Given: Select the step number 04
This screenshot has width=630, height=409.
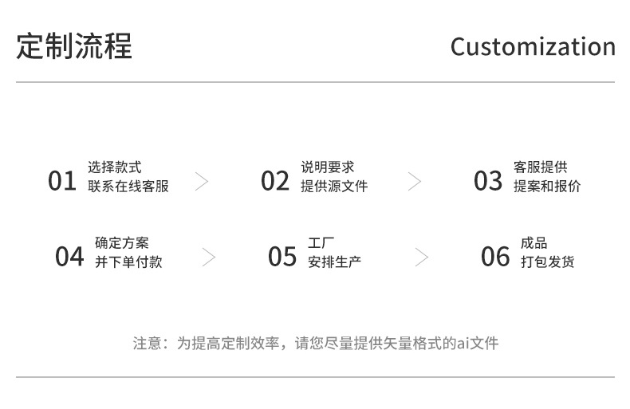Looking at the screenshot, I should click(x=69, y=257).
